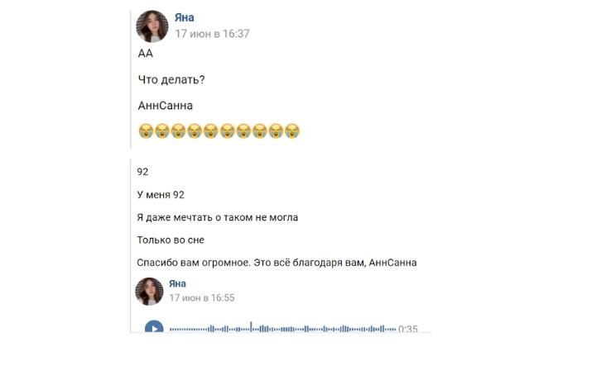606x380 pixels.
Task: Click the message text 'Что делать?'
Action: (x=171, y=80)
